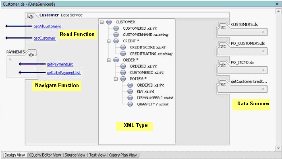Click the ORDER element node icon

click(x=116, y=60)
